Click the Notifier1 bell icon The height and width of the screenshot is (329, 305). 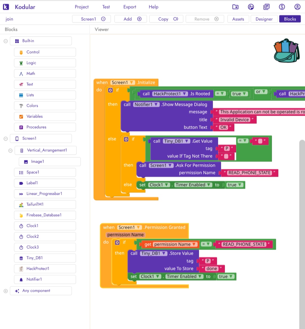click(x=21, y=279)
